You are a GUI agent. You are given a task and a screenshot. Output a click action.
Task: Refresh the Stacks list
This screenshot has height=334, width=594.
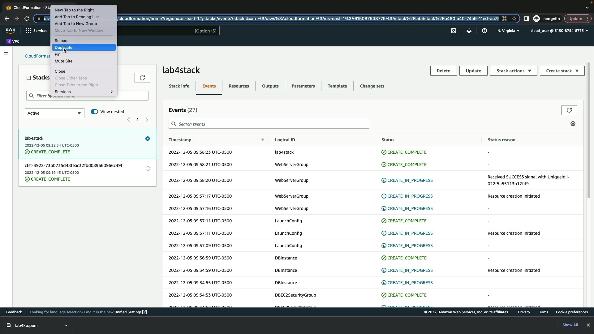coord(142,78)
